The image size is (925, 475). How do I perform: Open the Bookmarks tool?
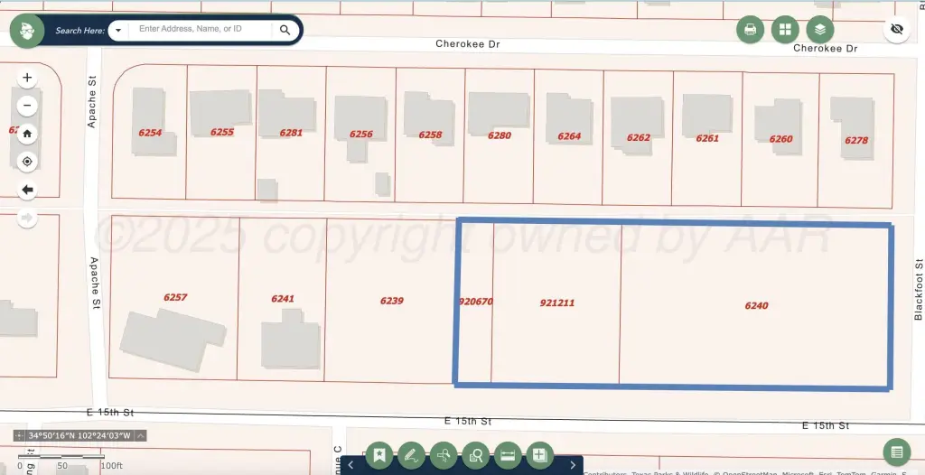[379, 455]
